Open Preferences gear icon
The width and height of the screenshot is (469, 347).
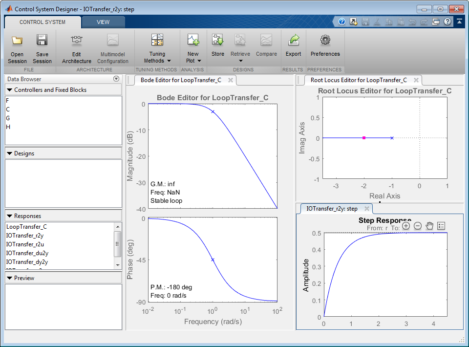(x=325, y=41)
